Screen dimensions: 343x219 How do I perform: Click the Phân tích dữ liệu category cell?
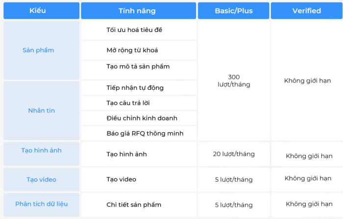(x=41, y=204)
